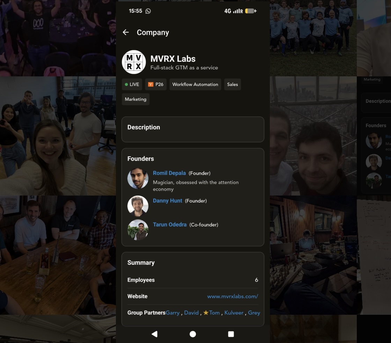
Task: Tap Founders heading in the dimmed background page
Action: (376, 125)
